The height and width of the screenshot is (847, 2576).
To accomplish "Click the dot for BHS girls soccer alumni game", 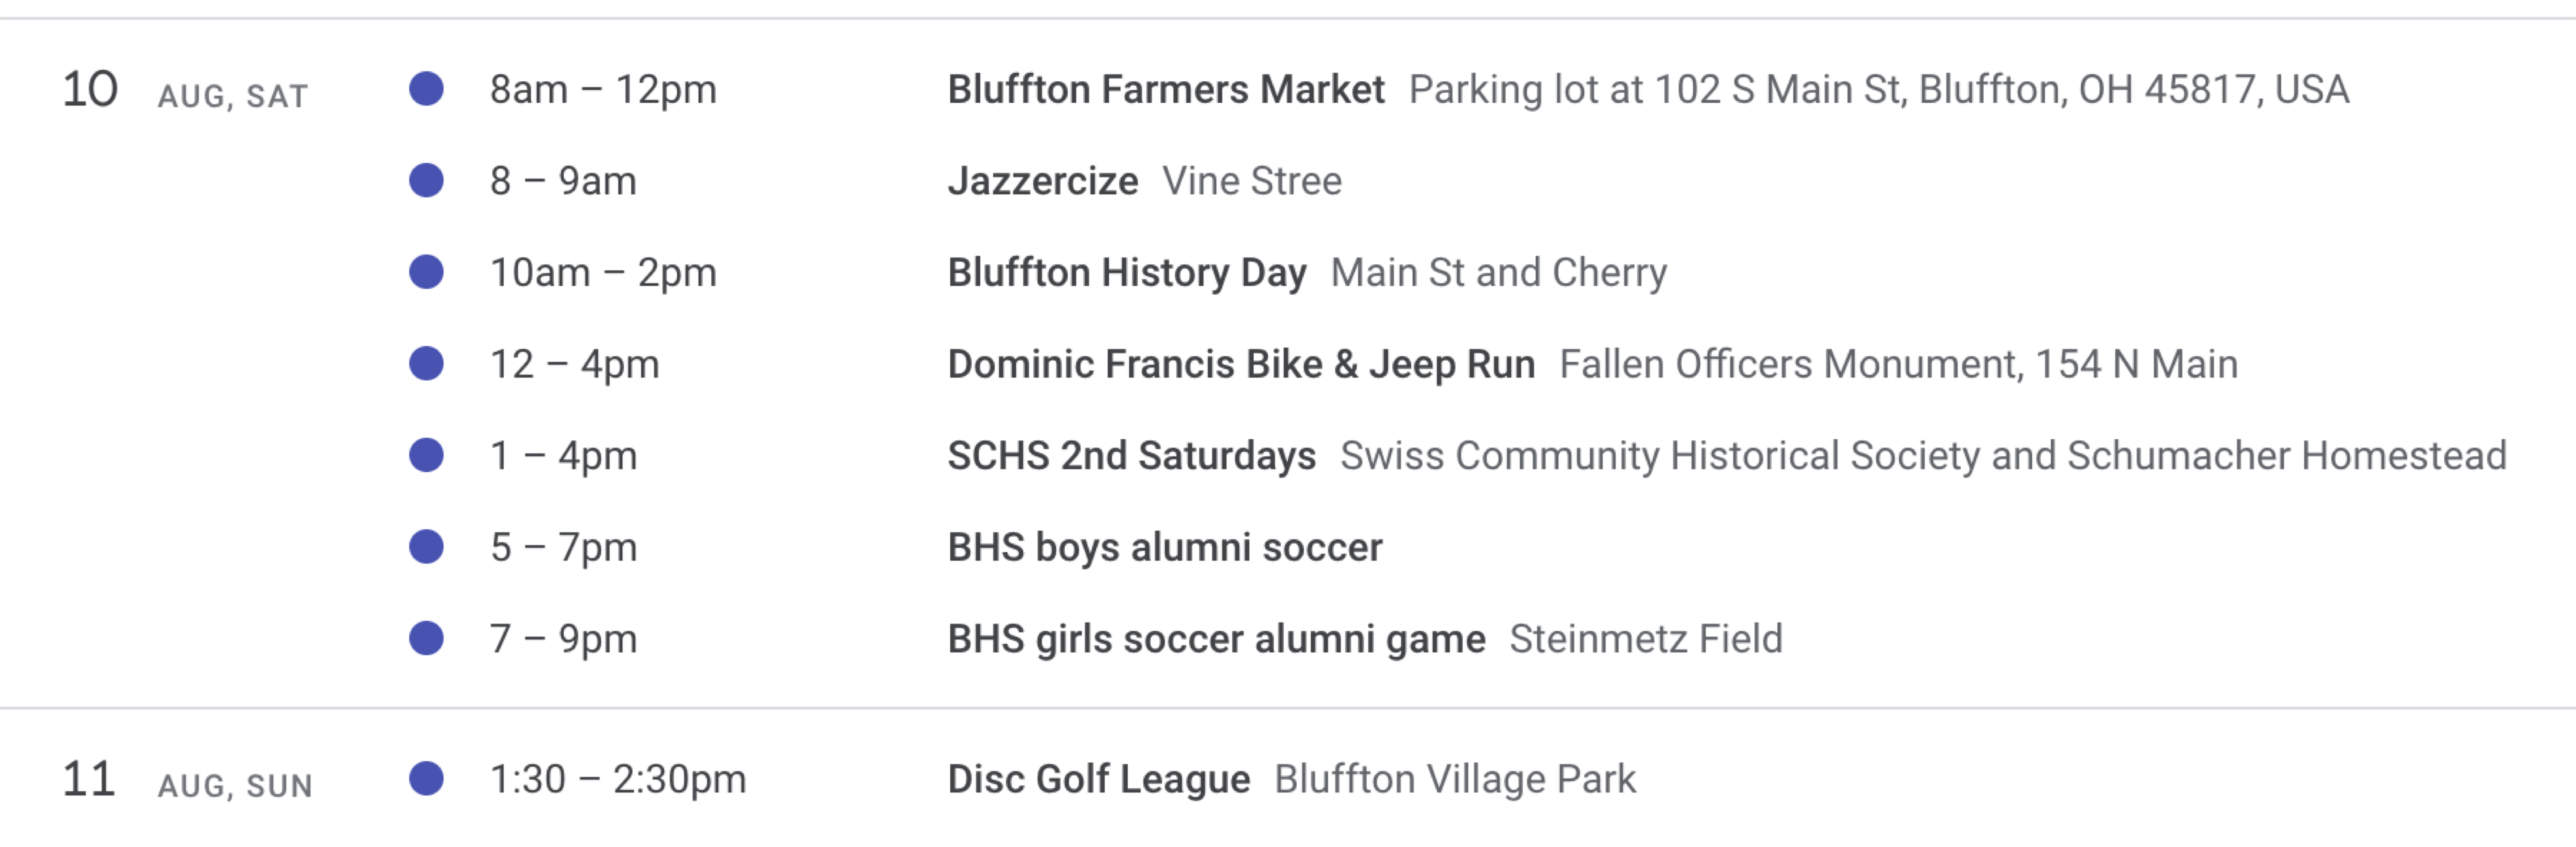I will click(426, 638).
